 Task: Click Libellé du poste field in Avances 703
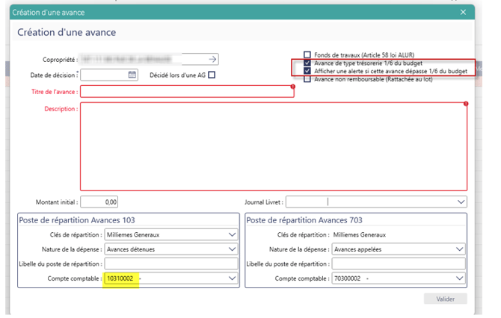[399, 264]
